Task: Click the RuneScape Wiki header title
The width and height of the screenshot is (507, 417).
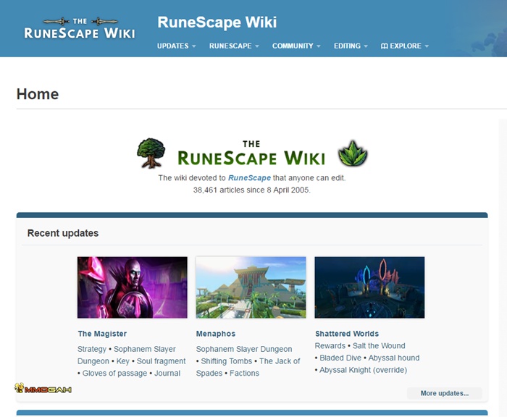Action: (217, 22)
